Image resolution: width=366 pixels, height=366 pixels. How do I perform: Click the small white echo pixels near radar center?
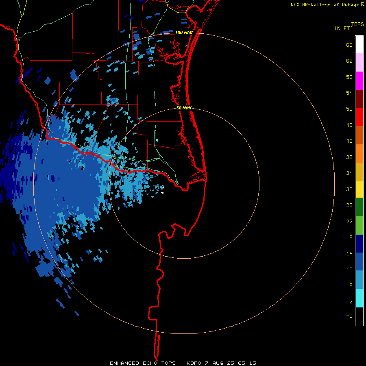point(162,189)
